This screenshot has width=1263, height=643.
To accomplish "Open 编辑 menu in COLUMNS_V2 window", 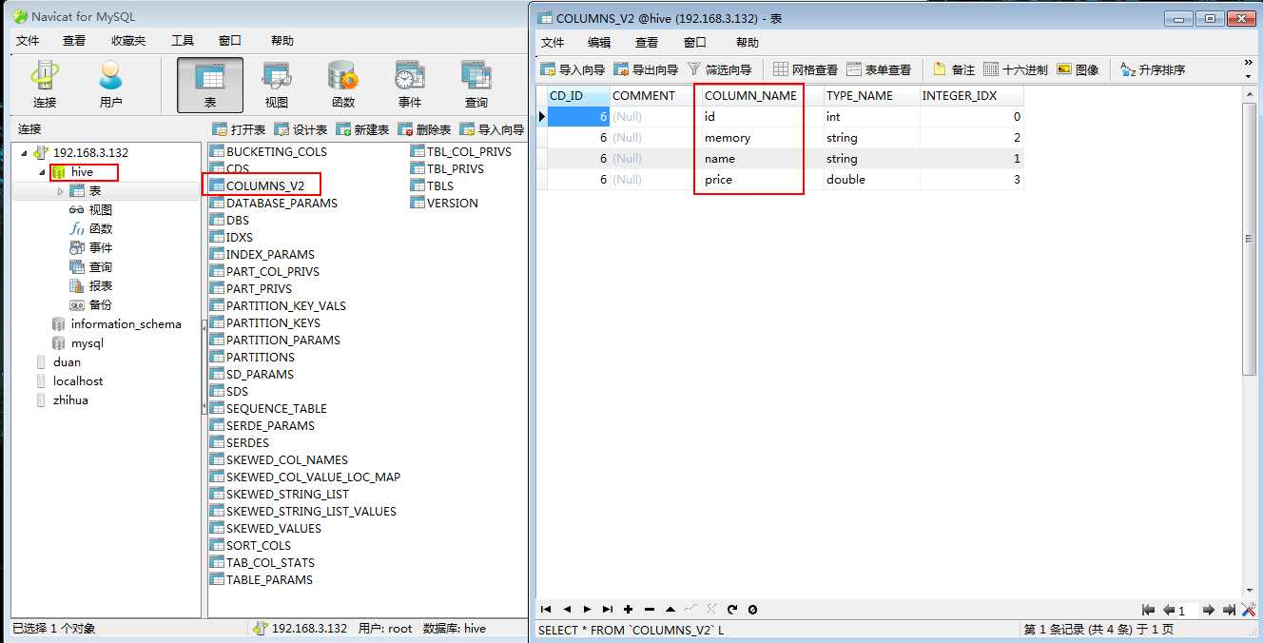I will click(x=599, y=42).
